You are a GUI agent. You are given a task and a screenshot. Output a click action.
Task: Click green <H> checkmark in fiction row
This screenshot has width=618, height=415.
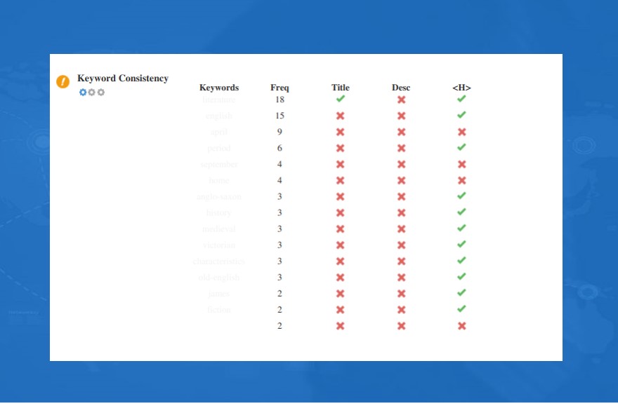[x=461, y=308]
